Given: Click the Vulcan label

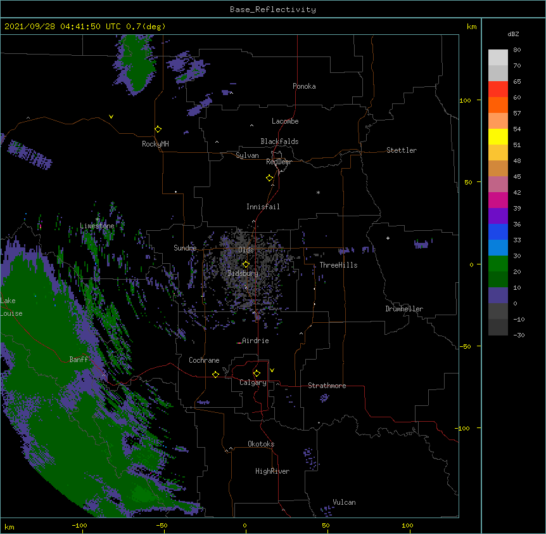Looking at the screenshot, I should pos(344,502).
